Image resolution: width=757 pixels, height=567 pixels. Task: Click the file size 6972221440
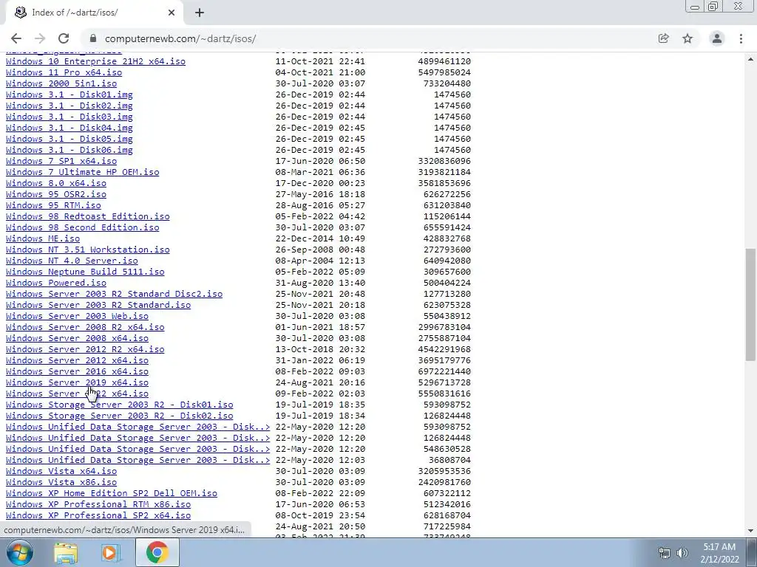pyautogui.click(x=444, y=372)
